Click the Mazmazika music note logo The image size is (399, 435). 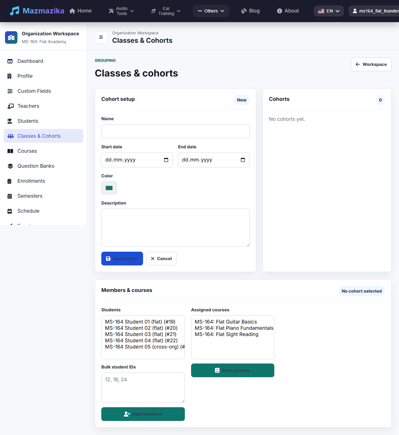click(14, 11)
